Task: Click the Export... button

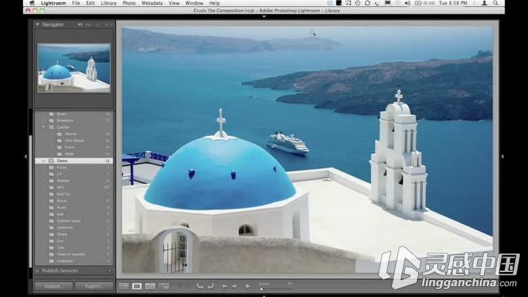Action: [94, 286]
